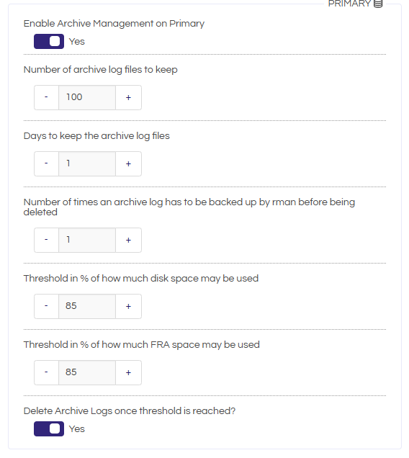Click the FRA space threshold input field
Image resolution: width=409 pixels, height=458 pixels.
click(x=87, y=373)
